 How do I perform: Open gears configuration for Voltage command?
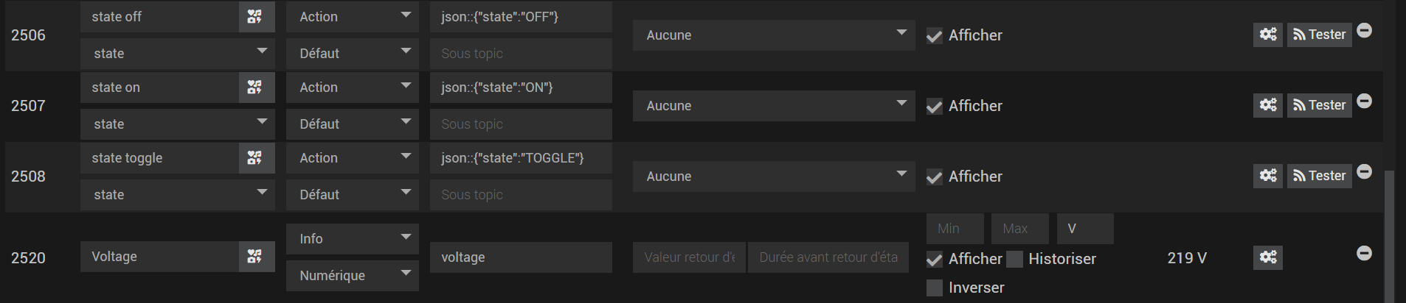pyautogui.click(x=1267, y=257)
